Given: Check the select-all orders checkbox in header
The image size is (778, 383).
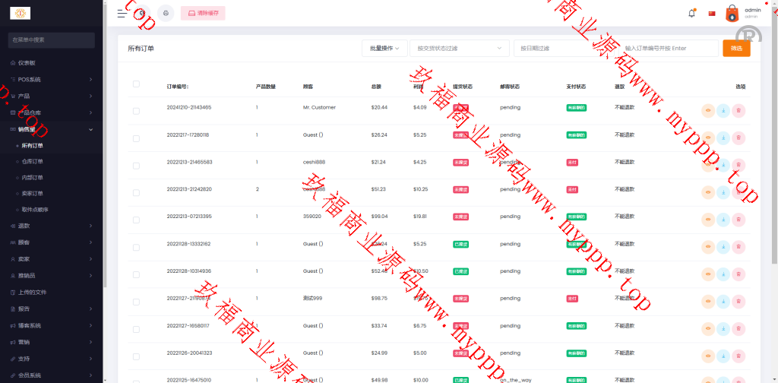Looking at the screenshot, I should coord(136,84).
